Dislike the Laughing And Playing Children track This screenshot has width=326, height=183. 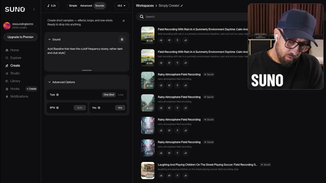coord(169,176)
